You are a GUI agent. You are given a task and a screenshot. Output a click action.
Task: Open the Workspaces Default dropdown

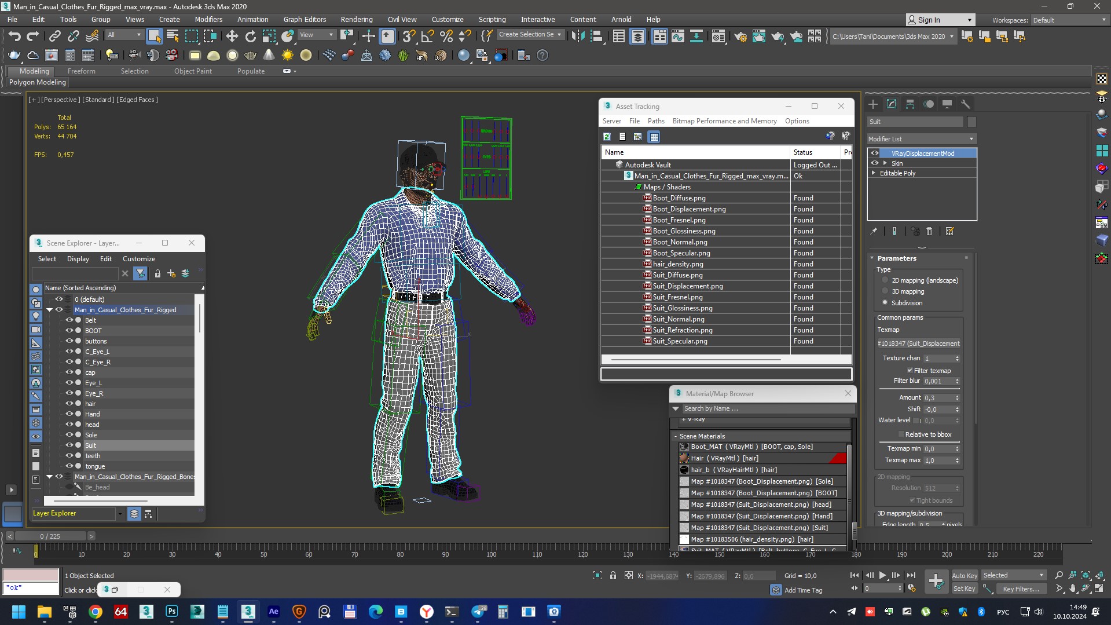click(x=1069, y=20)
